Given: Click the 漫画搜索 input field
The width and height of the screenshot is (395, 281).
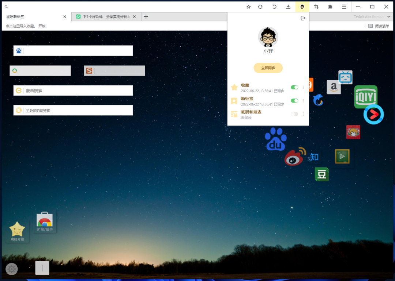Looking at the screenshot, I should tap(73, 91).
